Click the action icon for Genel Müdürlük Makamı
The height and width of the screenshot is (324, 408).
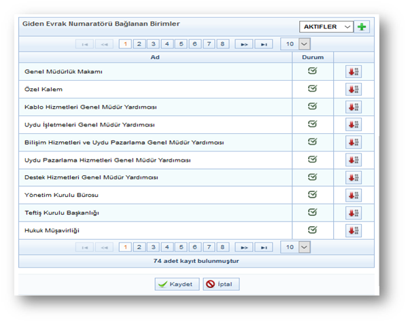353,71
